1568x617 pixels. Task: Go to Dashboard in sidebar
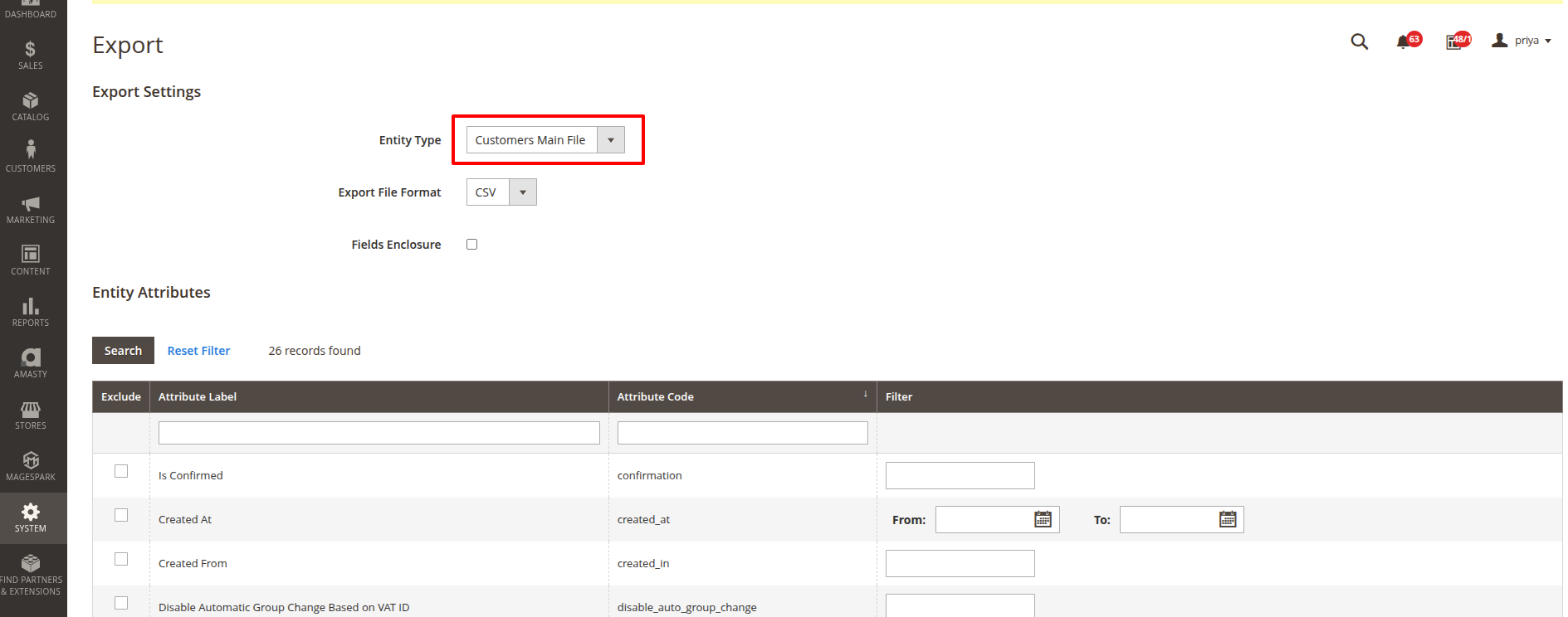click(31, 12)
